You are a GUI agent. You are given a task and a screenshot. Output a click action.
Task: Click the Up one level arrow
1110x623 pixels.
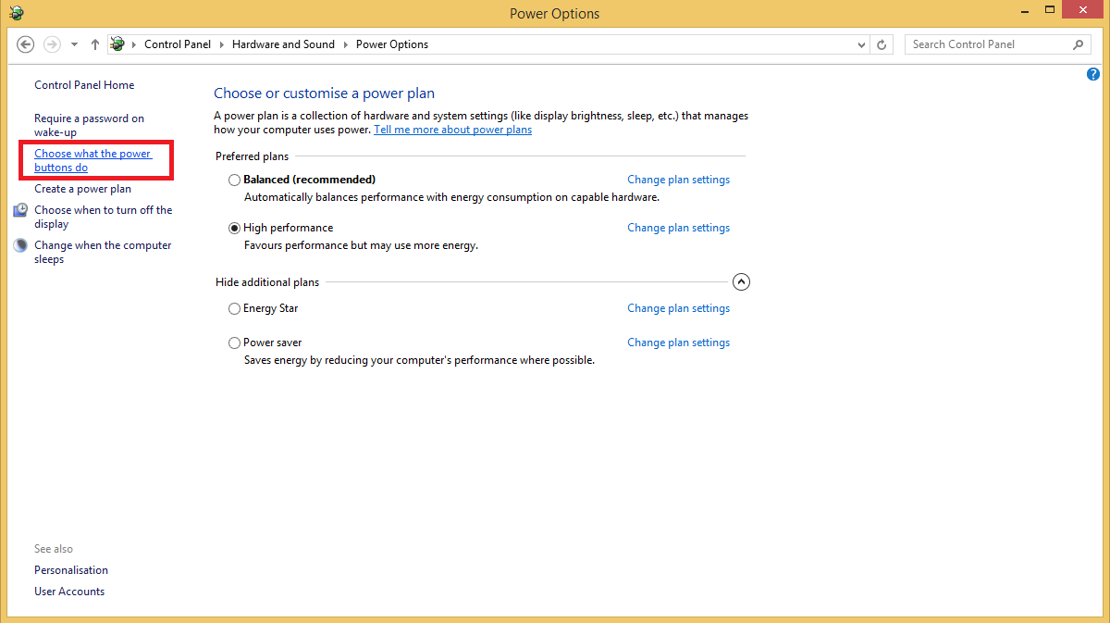pos(95,44)
